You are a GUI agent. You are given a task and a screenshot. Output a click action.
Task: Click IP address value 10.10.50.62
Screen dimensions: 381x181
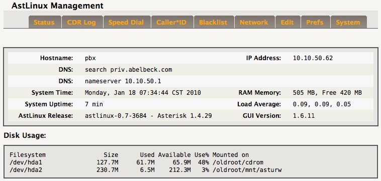[x=313, y=58]
